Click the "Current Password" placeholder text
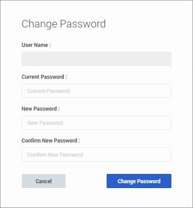 coord(48,91)
